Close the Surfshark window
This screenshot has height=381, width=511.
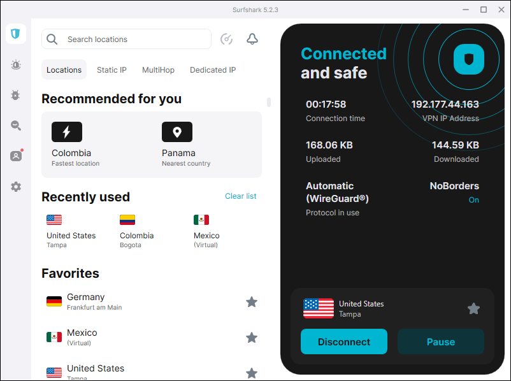point(501,10)
